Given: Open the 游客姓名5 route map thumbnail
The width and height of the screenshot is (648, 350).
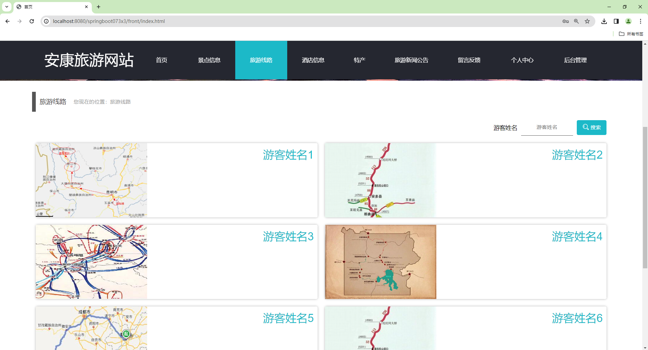Looking at the screenshot, I should 91,328.
